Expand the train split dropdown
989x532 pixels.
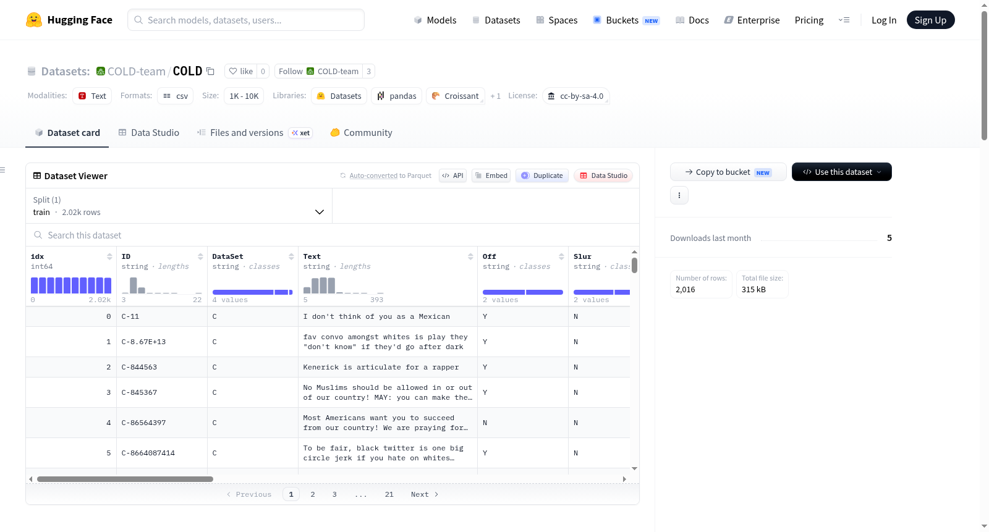(179, 206)
